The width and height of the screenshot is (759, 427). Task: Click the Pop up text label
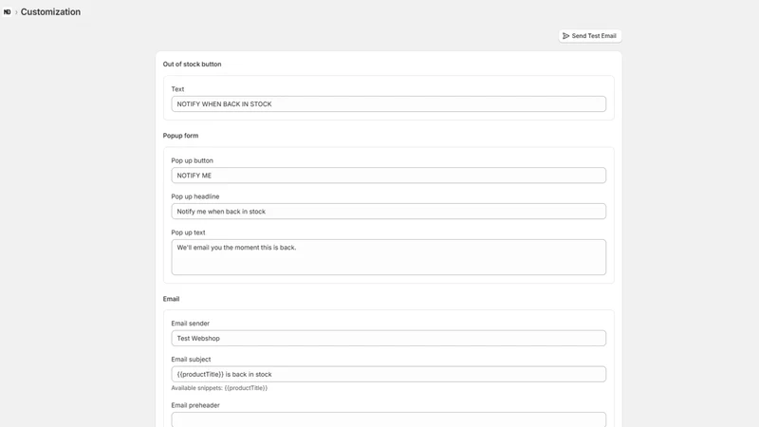point(188,232)
